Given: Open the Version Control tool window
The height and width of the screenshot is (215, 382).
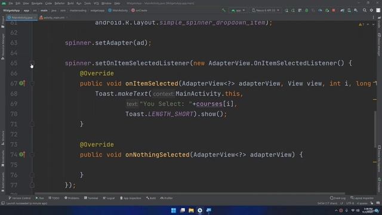Looking at the screenshot, I should point(20,198).
